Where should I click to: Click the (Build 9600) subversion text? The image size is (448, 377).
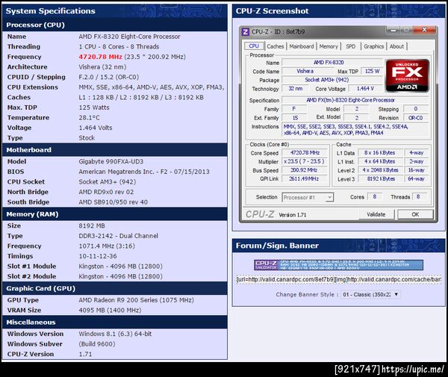(x=97, y=344)
